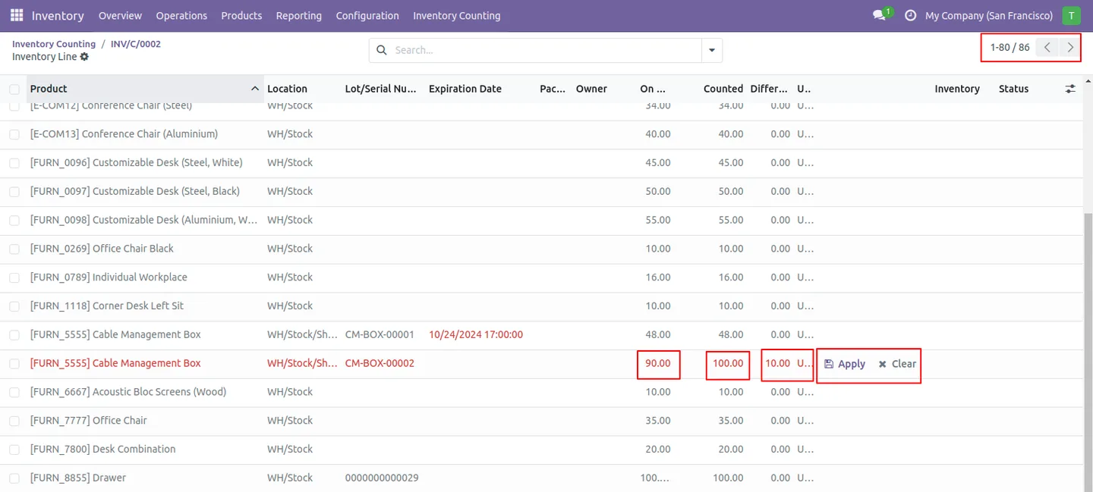Open the activities clock icon
1093x492 pixels.
pos(911,15)
